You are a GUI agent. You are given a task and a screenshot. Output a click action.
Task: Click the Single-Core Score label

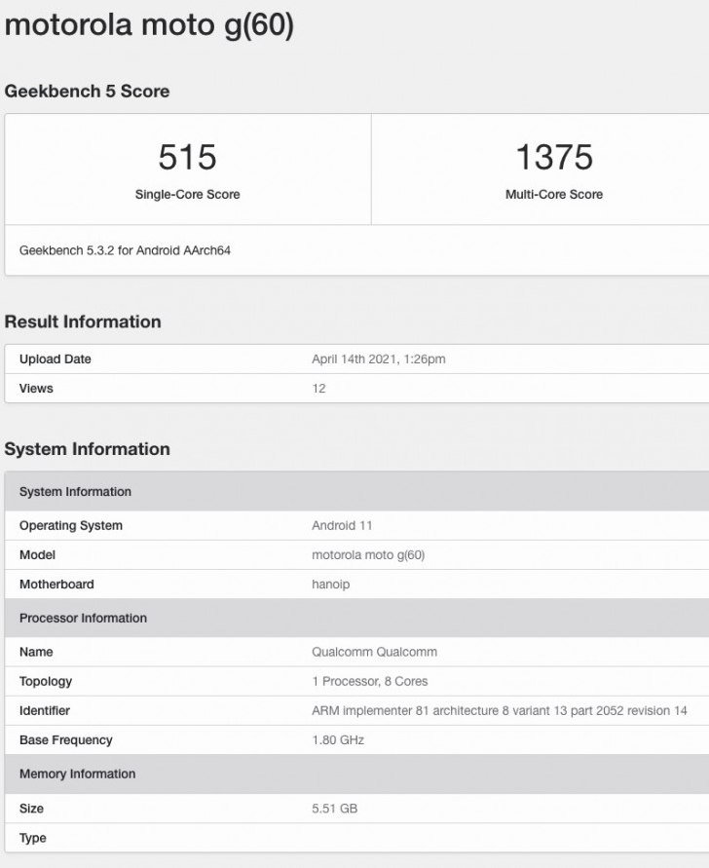(188, 194)
